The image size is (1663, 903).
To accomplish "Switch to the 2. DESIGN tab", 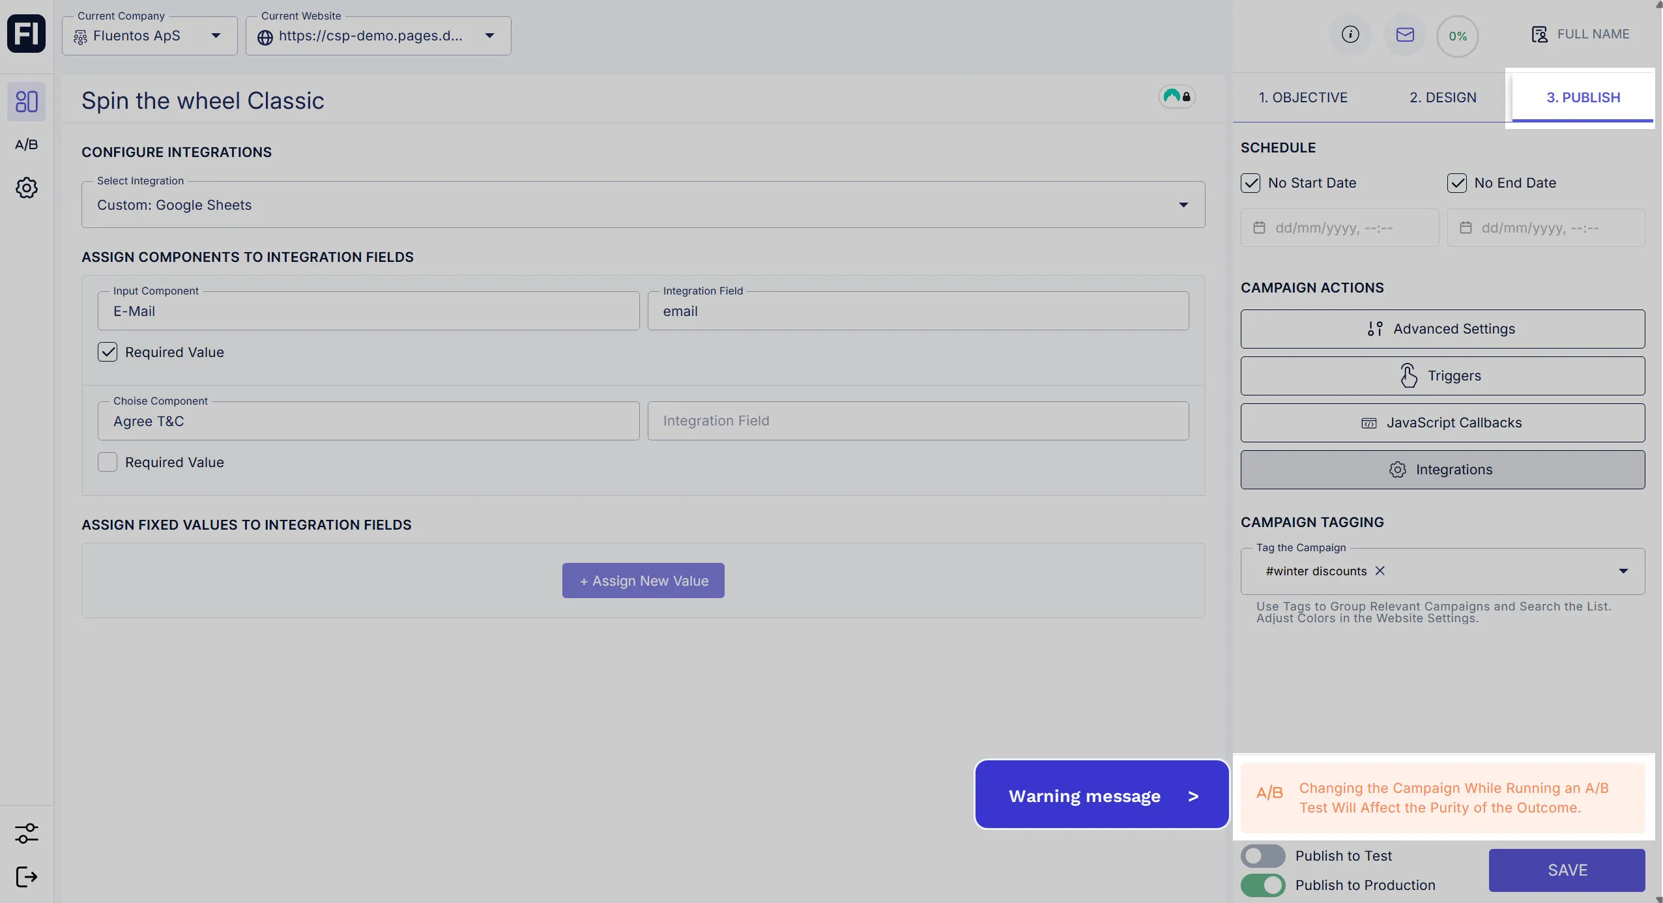I will click(x=1443, y=98).
